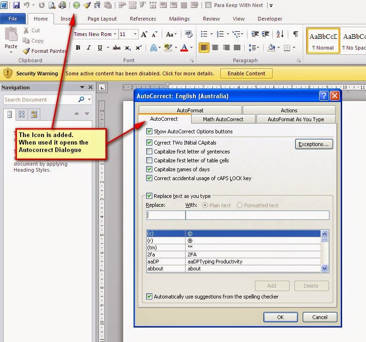This screenshot has height=342, width=366.
Task: Click the Save icon in quick access toolbar
Action: tap(16, 5)
